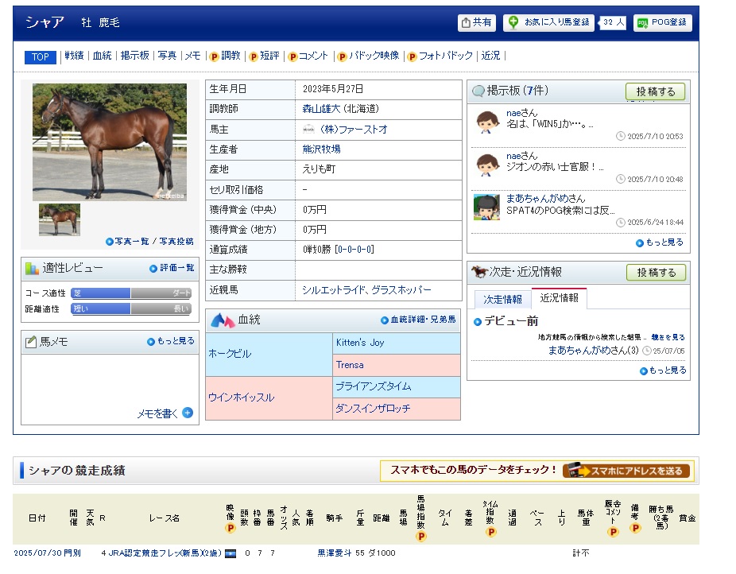Click the race video icon

[x=230, y=553]
